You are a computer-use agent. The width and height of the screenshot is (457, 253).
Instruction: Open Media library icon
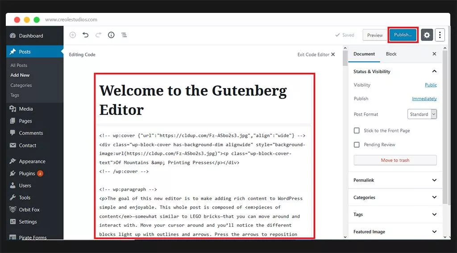click(x=12, y=108)
